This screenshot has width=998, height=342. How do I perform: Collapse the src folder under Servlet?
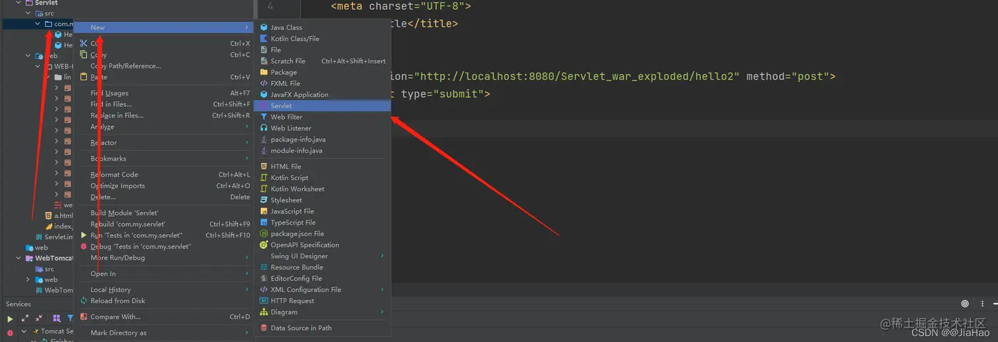click(28, 13)
